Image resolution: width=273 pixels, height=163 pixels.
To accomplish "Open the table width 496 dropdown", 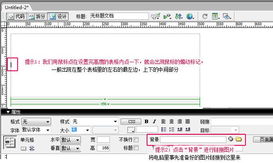I will pyautogui.click(x=105, y=104).
